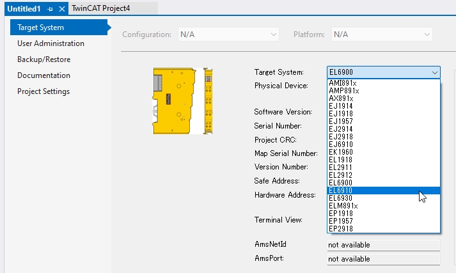This screenshot has height=273, width=456.
Task: Select EJ2914 in the dropdown list
Action: (384, 129)
